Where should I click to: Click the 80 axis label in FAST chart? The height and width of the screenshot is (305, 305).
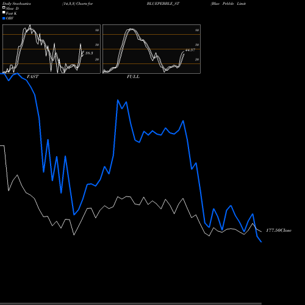tap(97, 30)
